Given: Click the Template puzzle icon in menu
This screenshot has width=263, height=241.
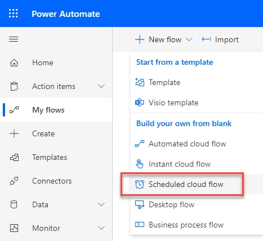Looking at the screenshot, I should [x=140, y=82].
